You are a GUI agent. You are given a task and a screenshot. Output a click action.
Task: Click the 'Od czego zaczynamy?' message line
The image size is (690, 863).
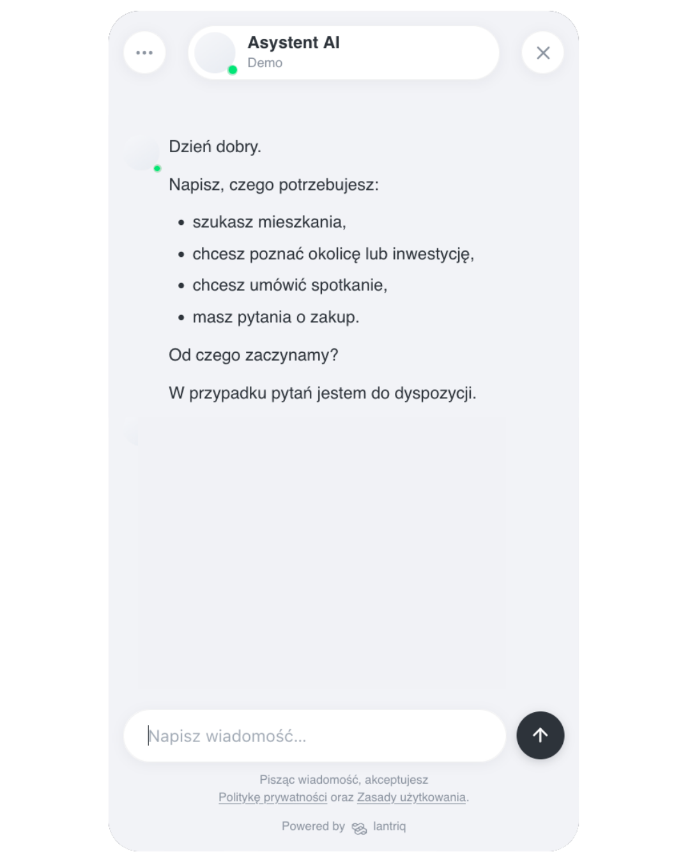pos(254,355)
